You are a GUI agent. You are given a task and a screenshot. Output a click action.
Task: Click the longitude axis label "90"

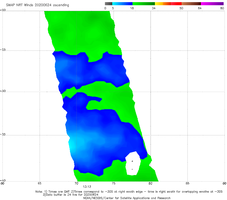pyautogui.click(x=225, y=183)
